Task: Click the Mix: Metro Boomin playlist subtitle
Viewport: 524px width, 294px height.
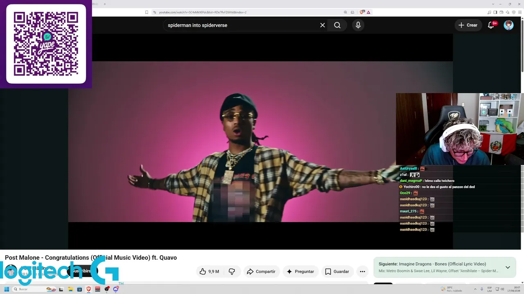Action: (x=438, y=271)
